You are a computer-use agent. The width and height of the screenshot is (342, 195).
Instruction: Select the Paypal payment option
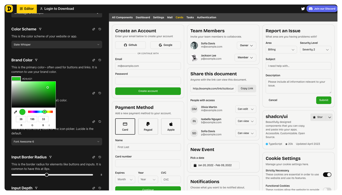[148, 126]
